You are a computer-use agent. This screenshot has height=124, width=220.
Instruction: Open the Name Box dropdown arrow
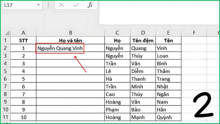(38, 5)
